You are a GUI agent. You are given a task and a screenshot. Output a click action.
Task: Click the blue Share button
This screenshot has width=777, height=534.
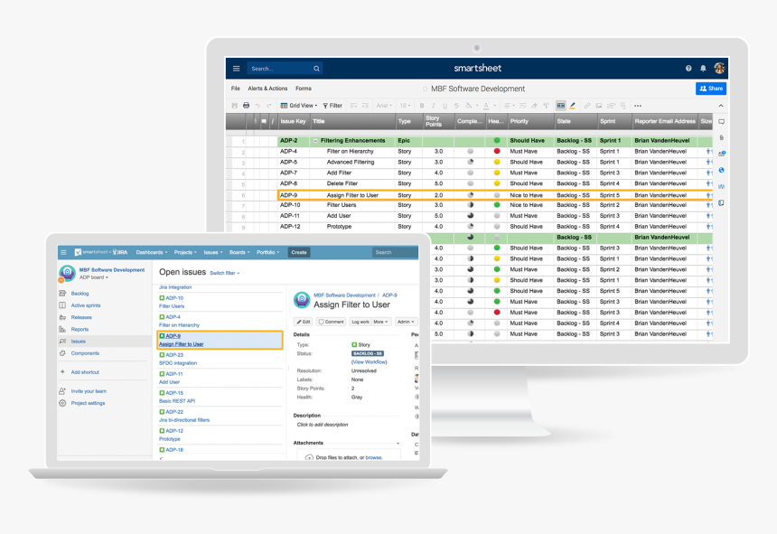click(x=711, y=89)
